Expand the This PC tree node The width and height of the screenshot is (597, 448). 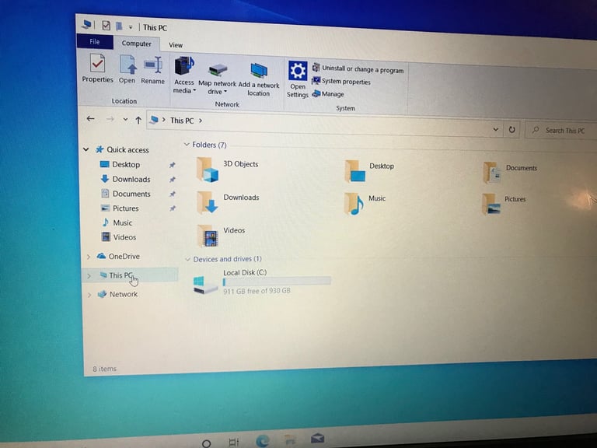pos(89,276)
